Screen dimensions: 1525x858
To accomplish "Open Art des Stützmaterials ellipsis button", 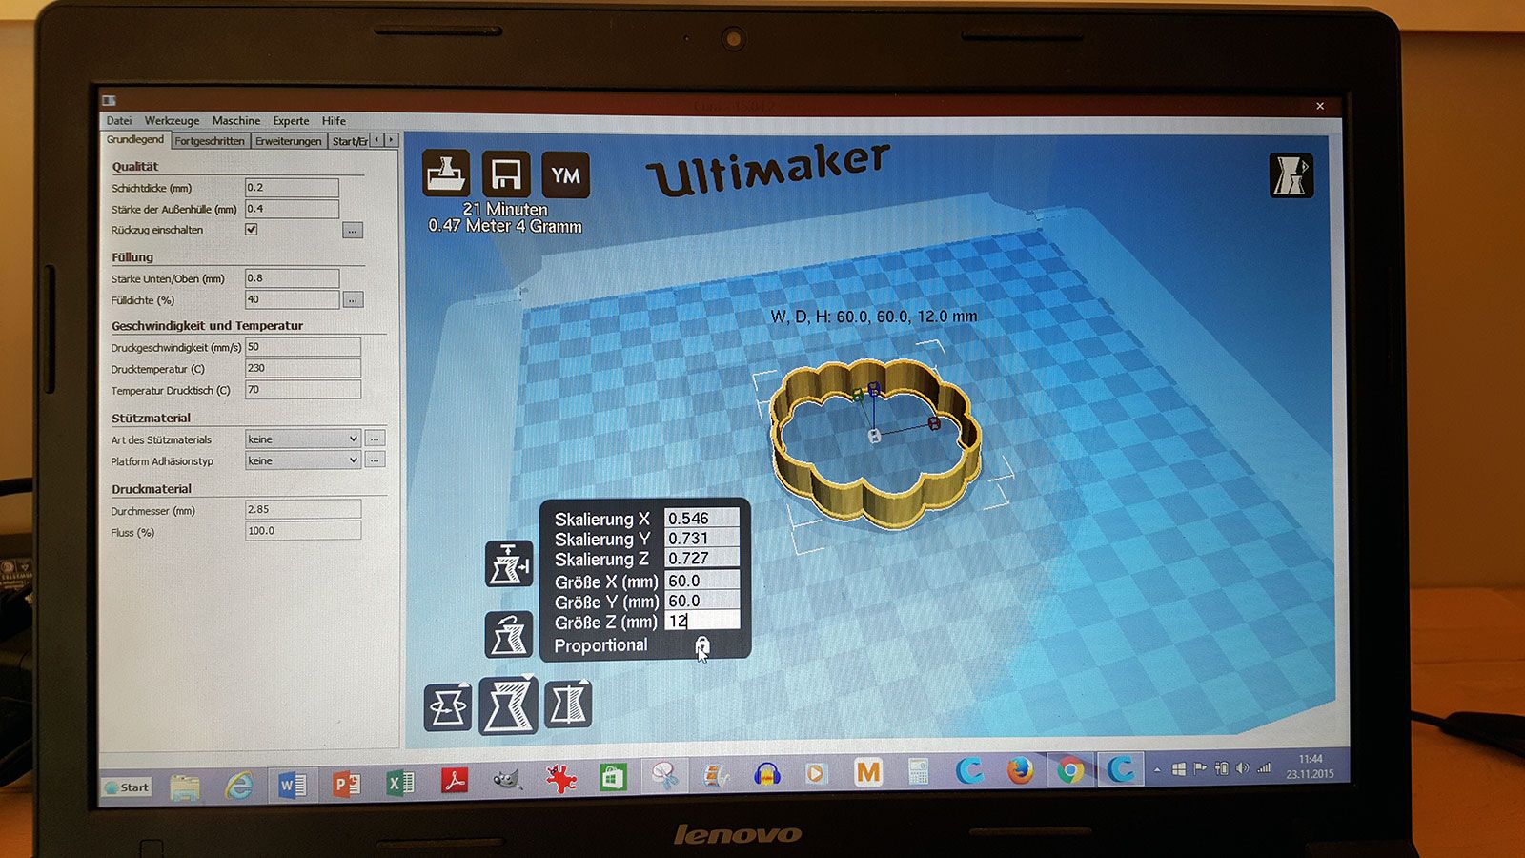I will (376, 439).
